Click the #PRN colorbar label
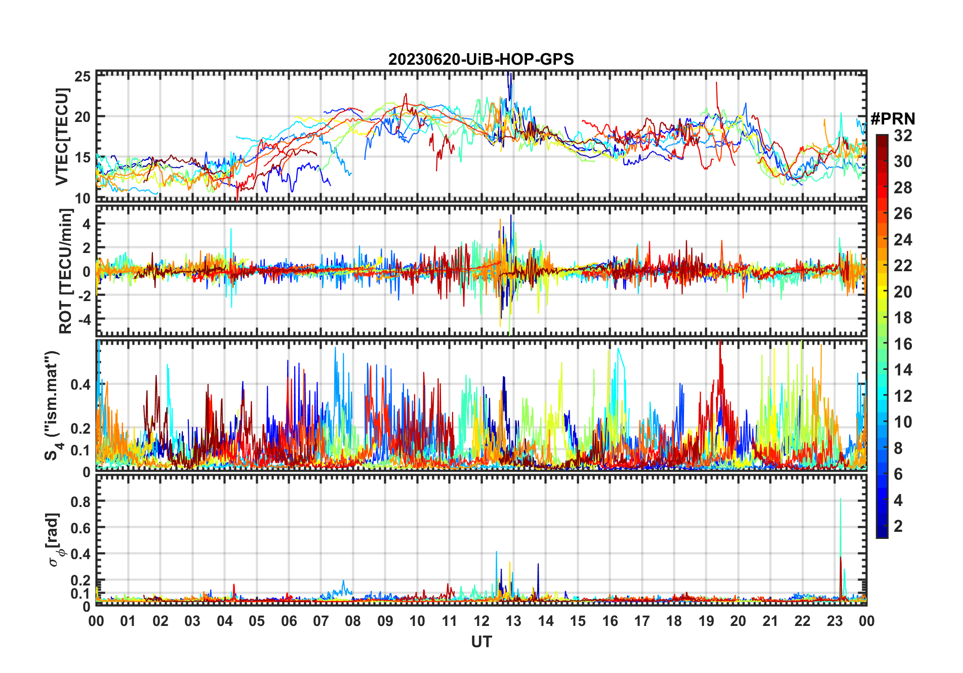 pyautogui.click(x=893, y=119)
